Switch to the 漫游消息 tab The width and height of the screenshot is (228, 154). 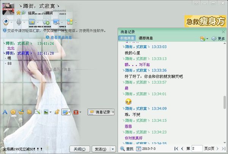click(146, 38)
